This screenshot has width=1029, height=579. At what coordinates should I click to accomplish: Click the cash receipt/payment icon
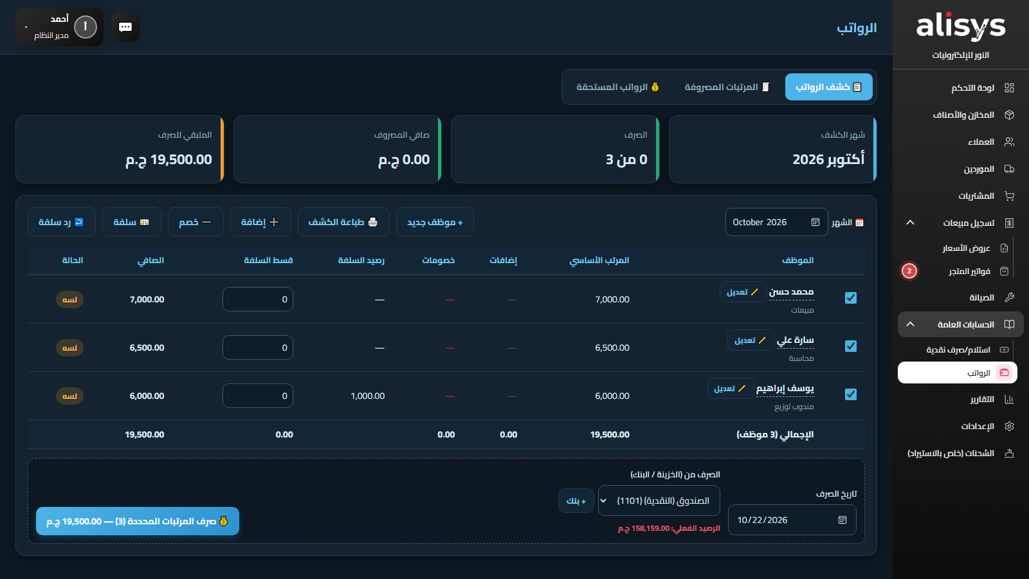click(x=1004, y=350)
